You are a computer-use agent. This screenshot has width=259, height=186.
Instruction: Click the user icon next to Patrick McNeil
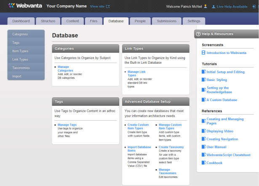coord(206,6)
